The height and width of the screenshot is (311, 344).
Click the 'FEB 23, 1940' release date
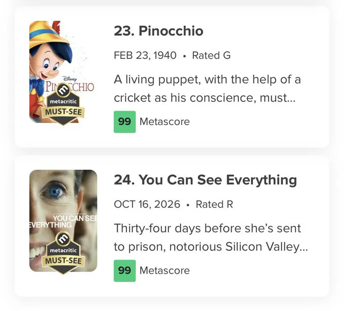145,55
